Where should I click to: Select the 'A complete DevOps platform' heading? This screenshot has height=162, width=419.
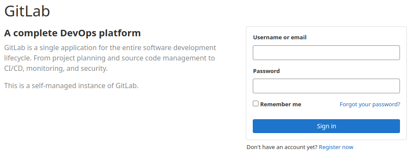tap(72, 33)
